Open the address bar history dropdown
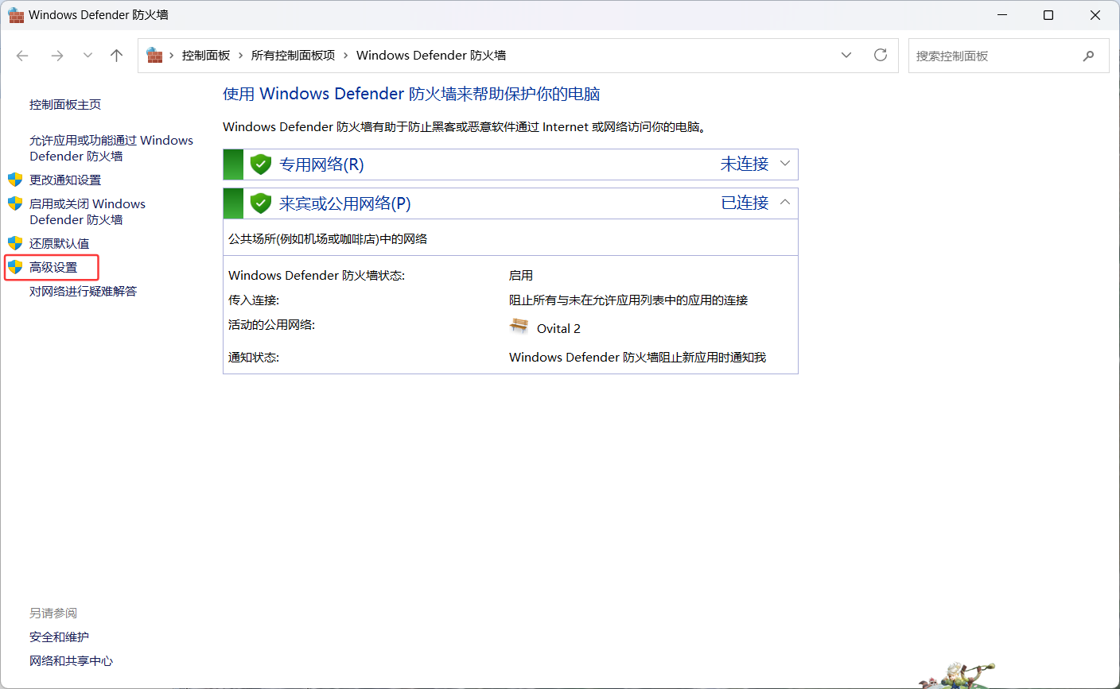Screen dimensions: 1120x689 point(846,55)
